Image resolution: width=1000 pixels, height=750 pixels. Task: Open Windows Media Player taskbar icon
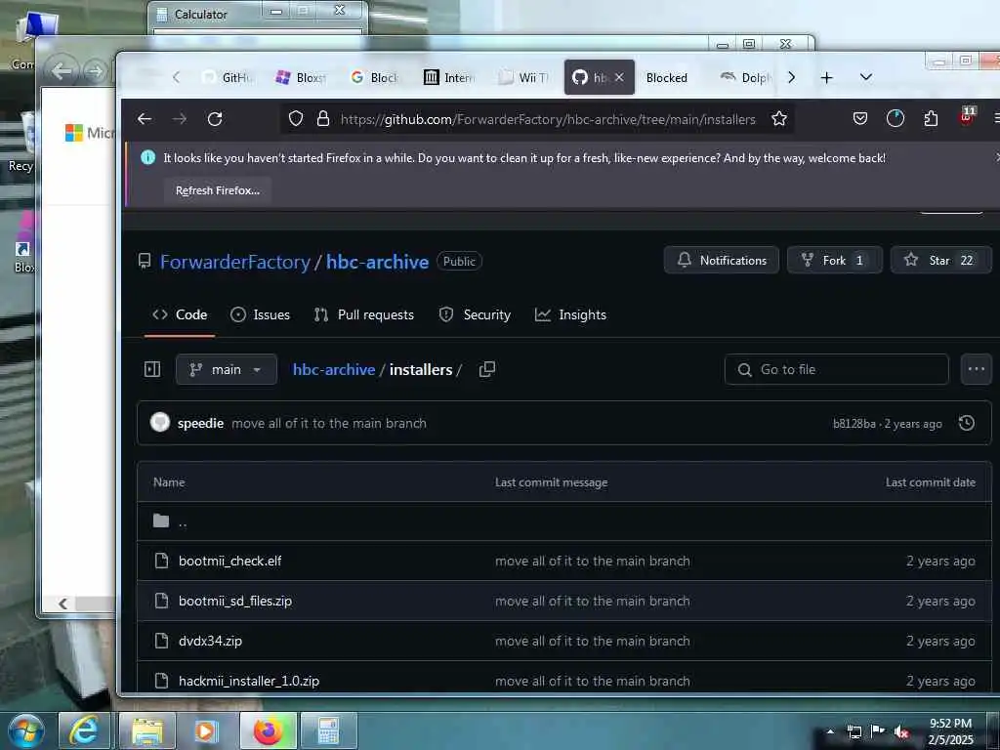(207, 730)
